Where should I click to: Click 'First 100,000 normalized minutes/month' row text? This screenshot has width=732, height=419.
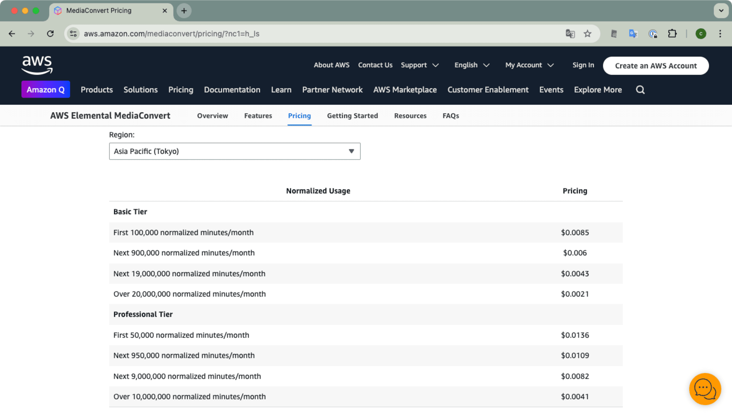click(183, 233)
